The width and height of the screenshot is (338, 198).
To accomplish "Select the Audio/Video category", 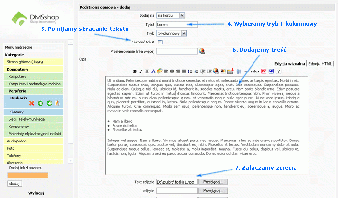I will pyautogui.click(x=34, y=141).
